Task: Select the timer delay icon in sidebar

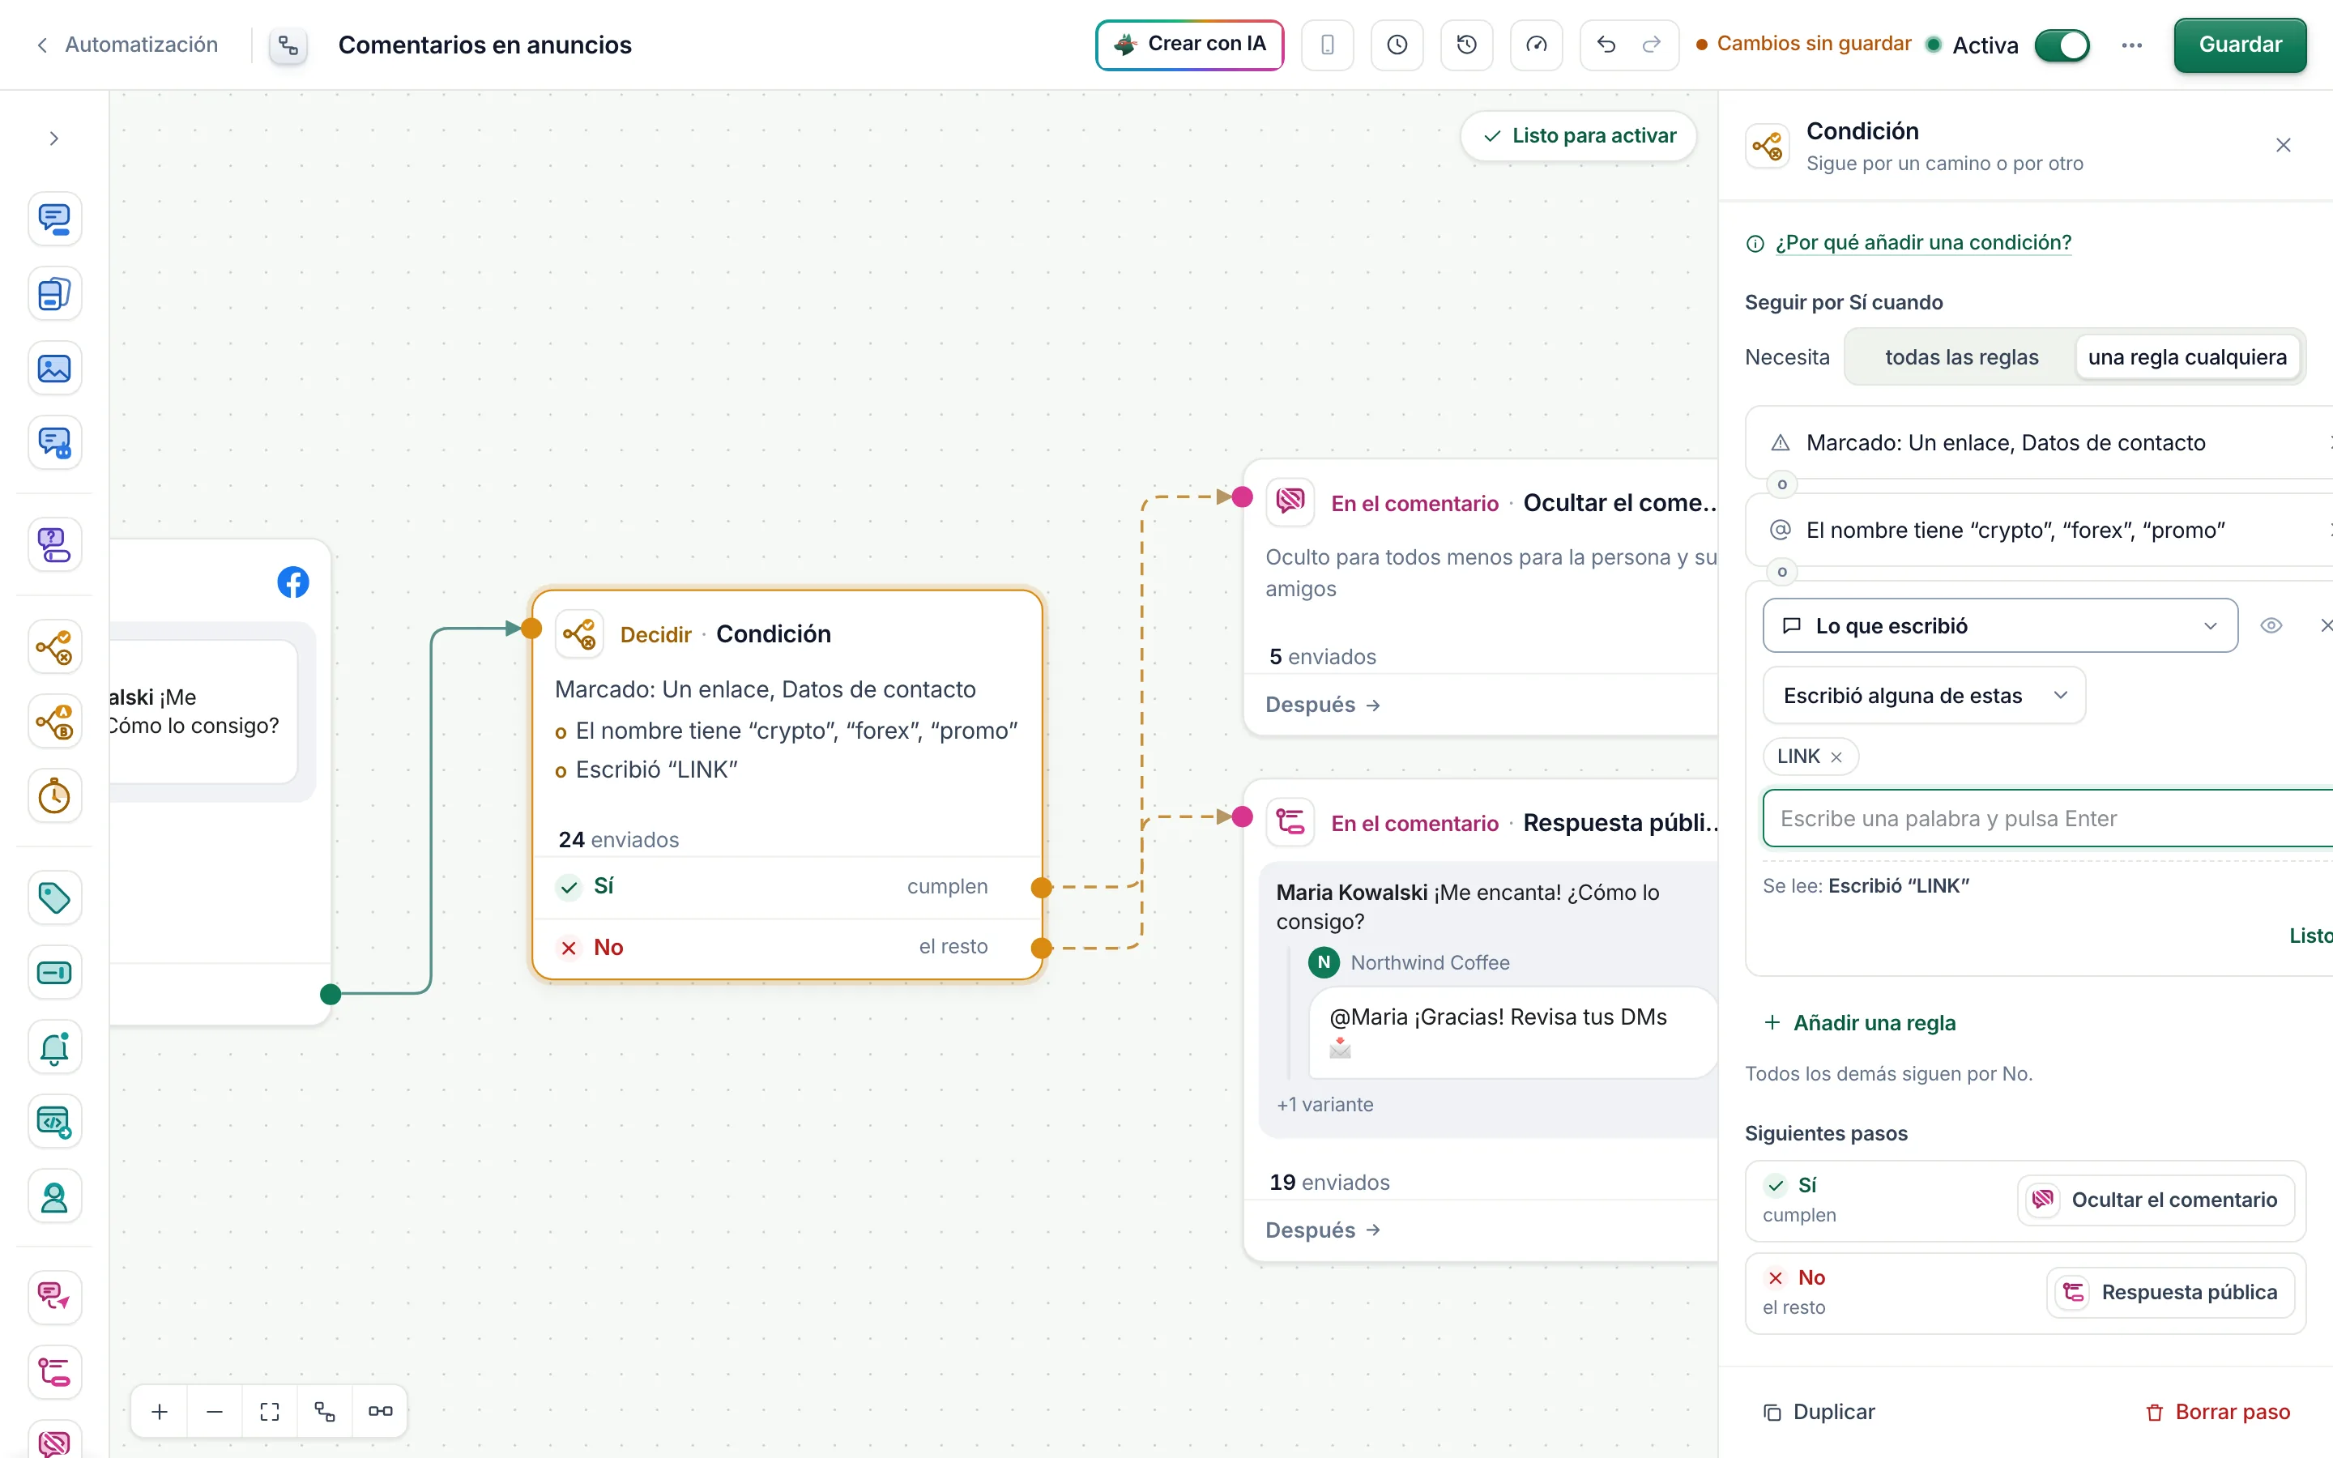Action: click(x=54, y=796)
